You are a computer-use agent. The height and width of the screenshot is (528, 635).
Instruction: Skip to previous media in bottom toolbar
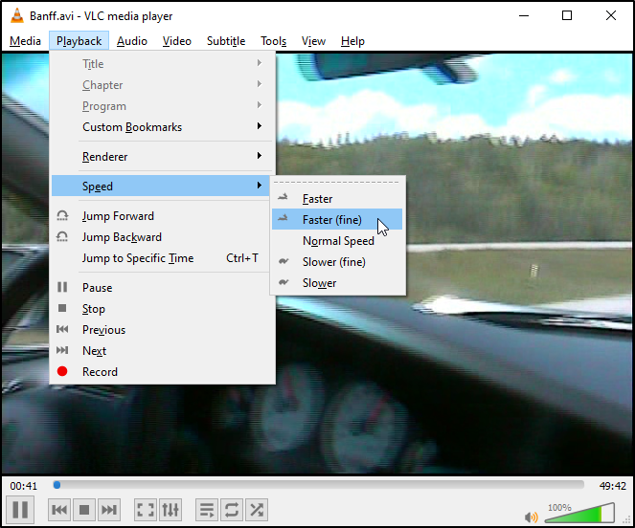click(x=60, y=510)
